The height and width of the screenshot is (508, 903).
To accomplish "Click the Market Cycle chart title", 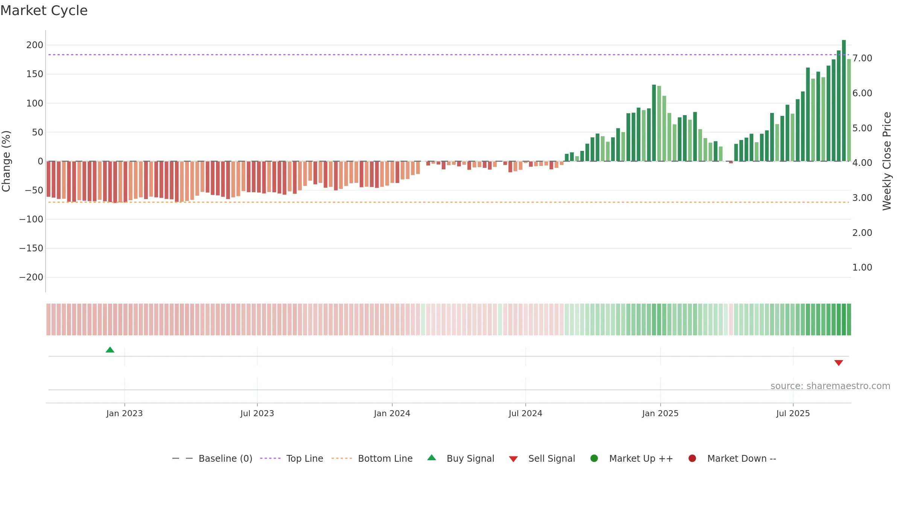I will click(x=44, y=11).
